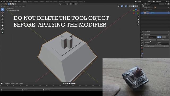Open the Modifier properties wrench tab
This screenshot has height=96, width=170.
142,54
